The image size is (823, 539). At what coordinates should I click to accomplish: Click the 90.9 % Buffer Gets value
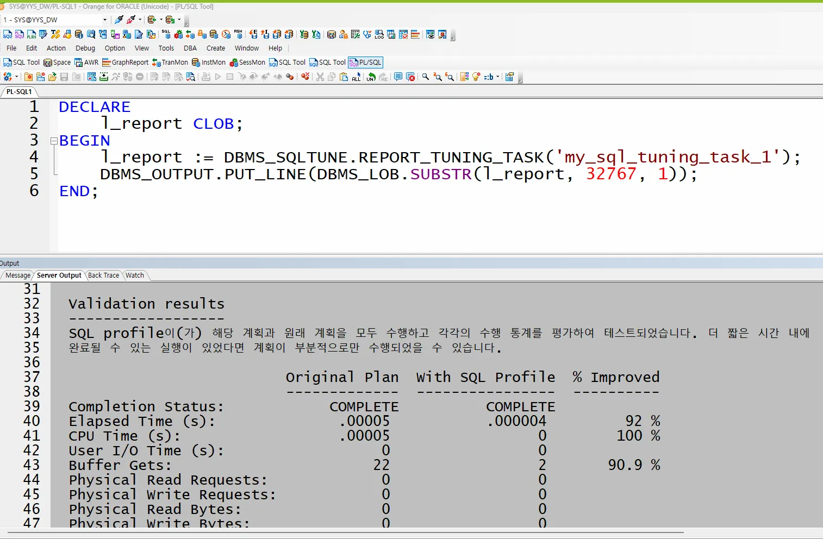coord(634,465)
